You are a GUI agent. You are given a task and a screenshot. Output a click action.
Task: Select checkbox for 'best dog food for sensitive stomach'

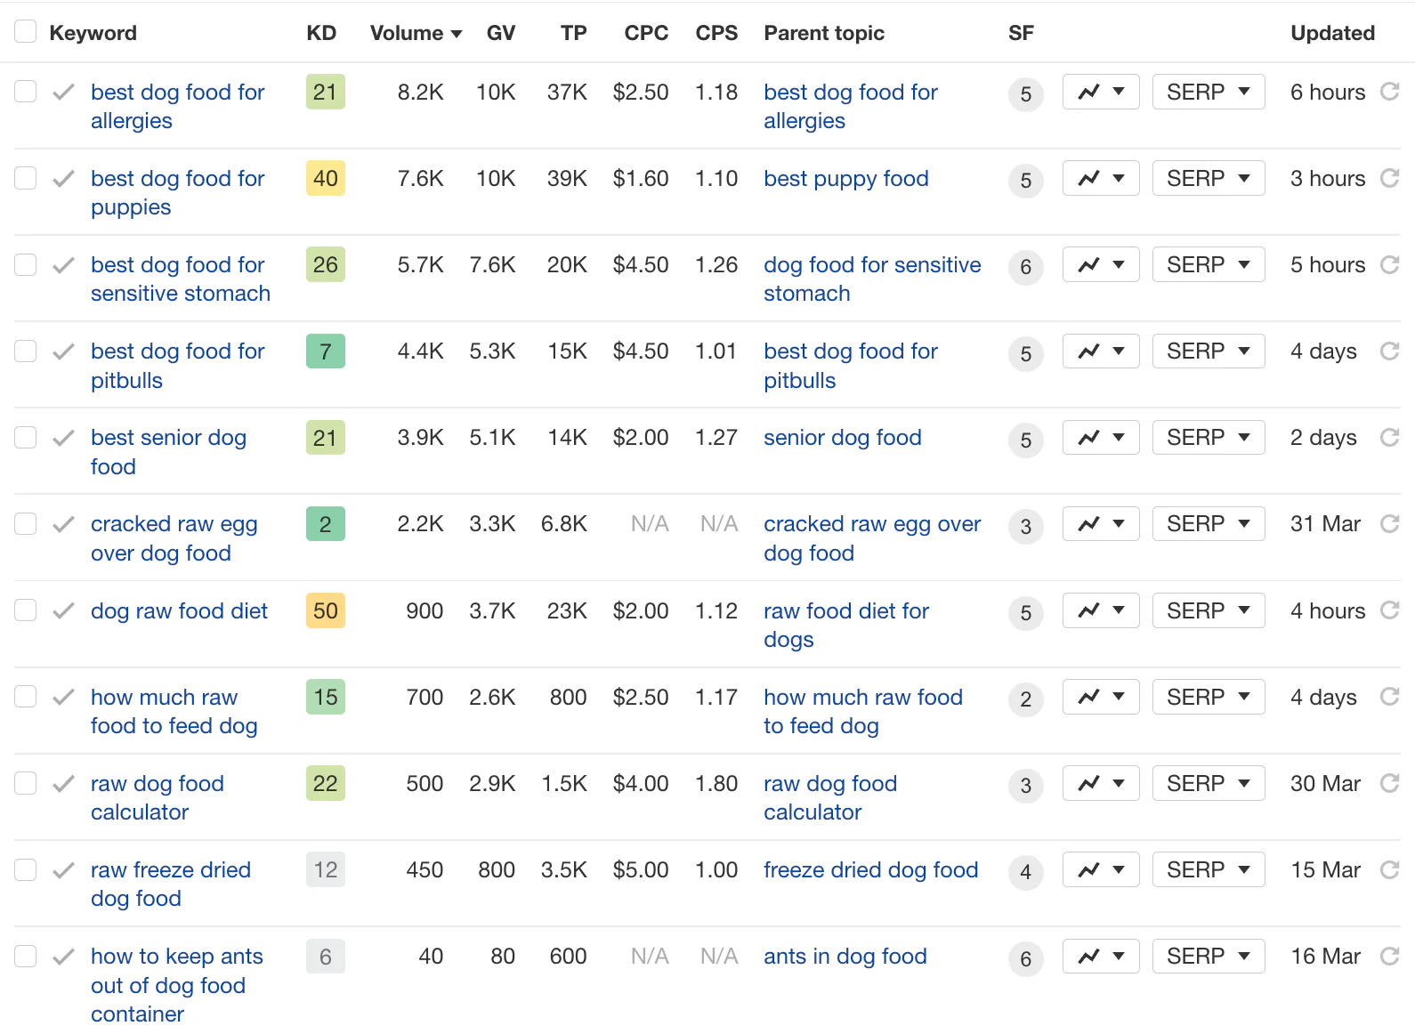click(25, 263)
